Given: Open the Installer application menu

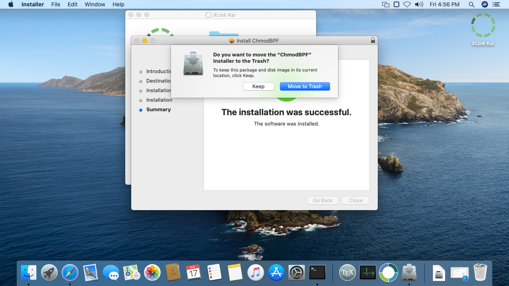Looking at the screenshot, I should [33, 4].
